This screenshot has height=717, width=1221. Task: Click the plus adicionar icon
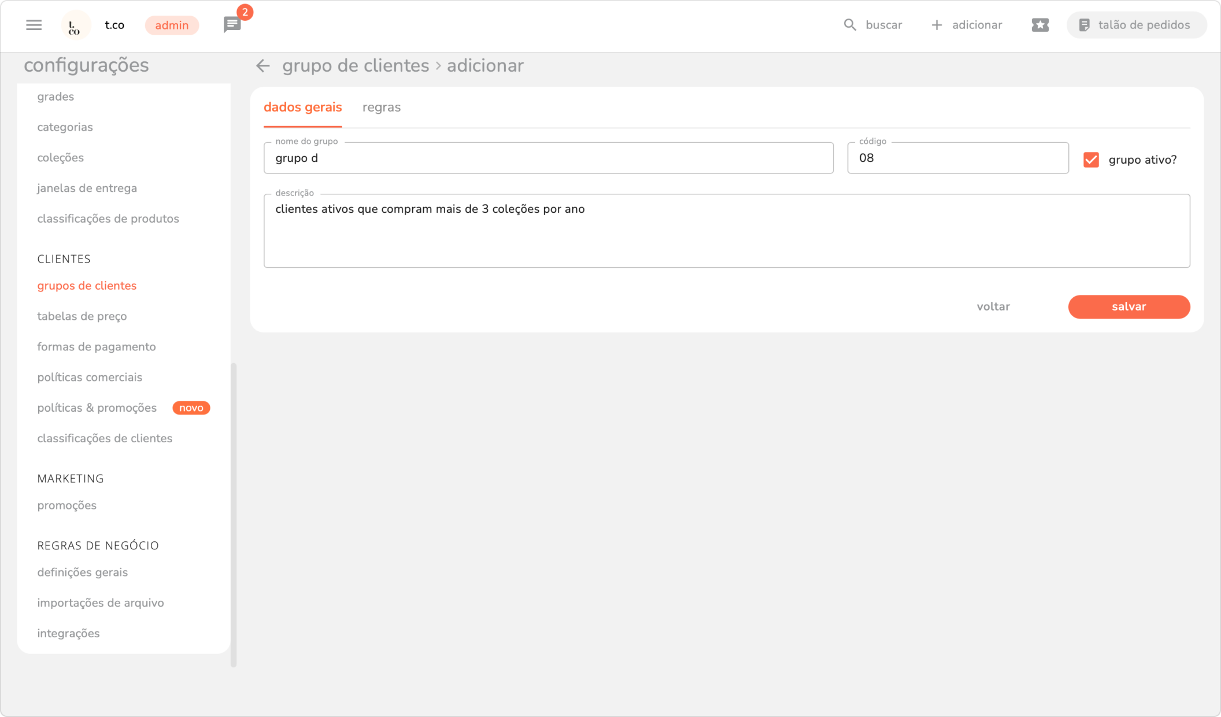click(937, 25)
